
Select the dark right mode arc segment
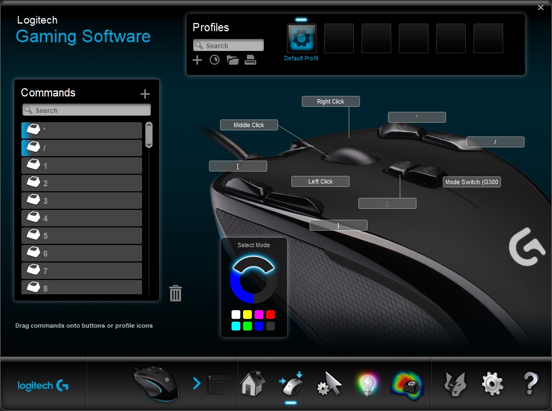[x=269, y=290]
